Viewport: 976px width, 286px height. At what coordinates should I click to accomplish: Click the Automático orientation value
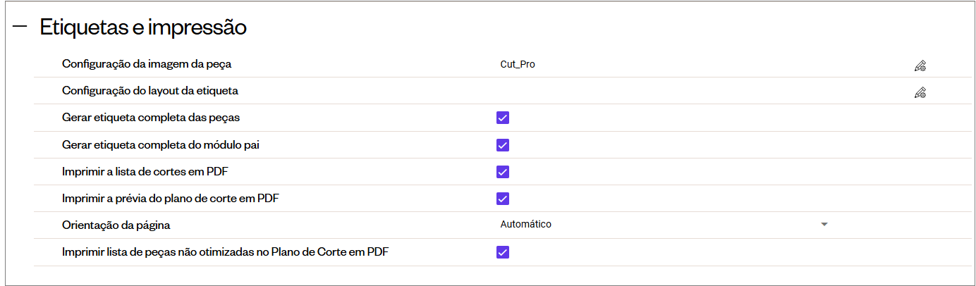coord(526,225)
